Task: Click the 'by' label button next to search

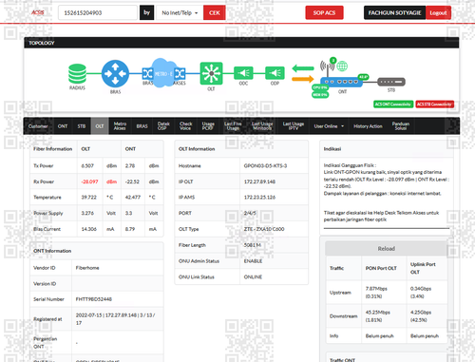Action: 146,12
